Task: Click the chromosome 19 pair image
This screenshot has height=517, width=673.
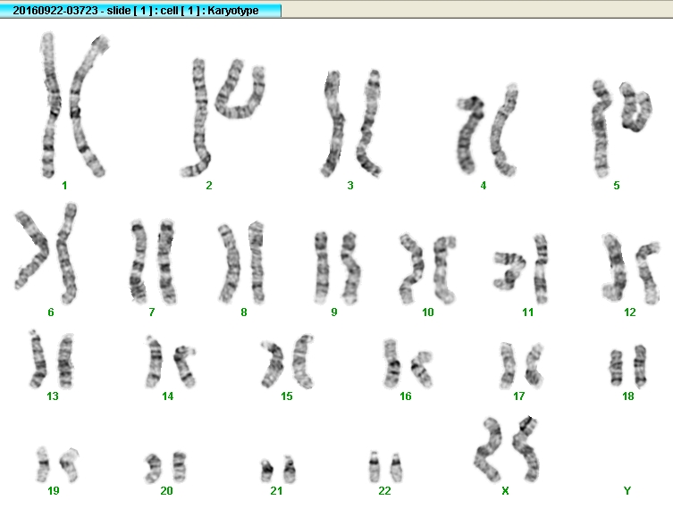Action: click(x=57, y=464)
